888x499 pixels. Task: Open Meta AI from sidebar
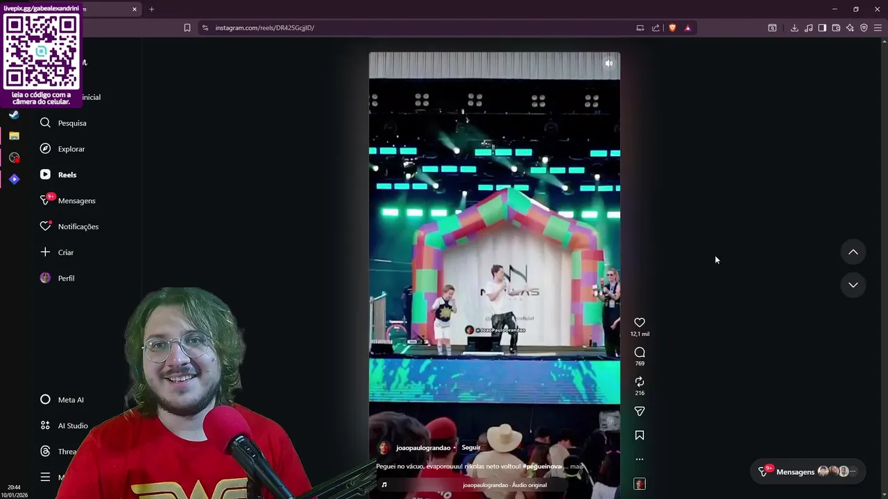pyautogui.click(x=62, y=400)
